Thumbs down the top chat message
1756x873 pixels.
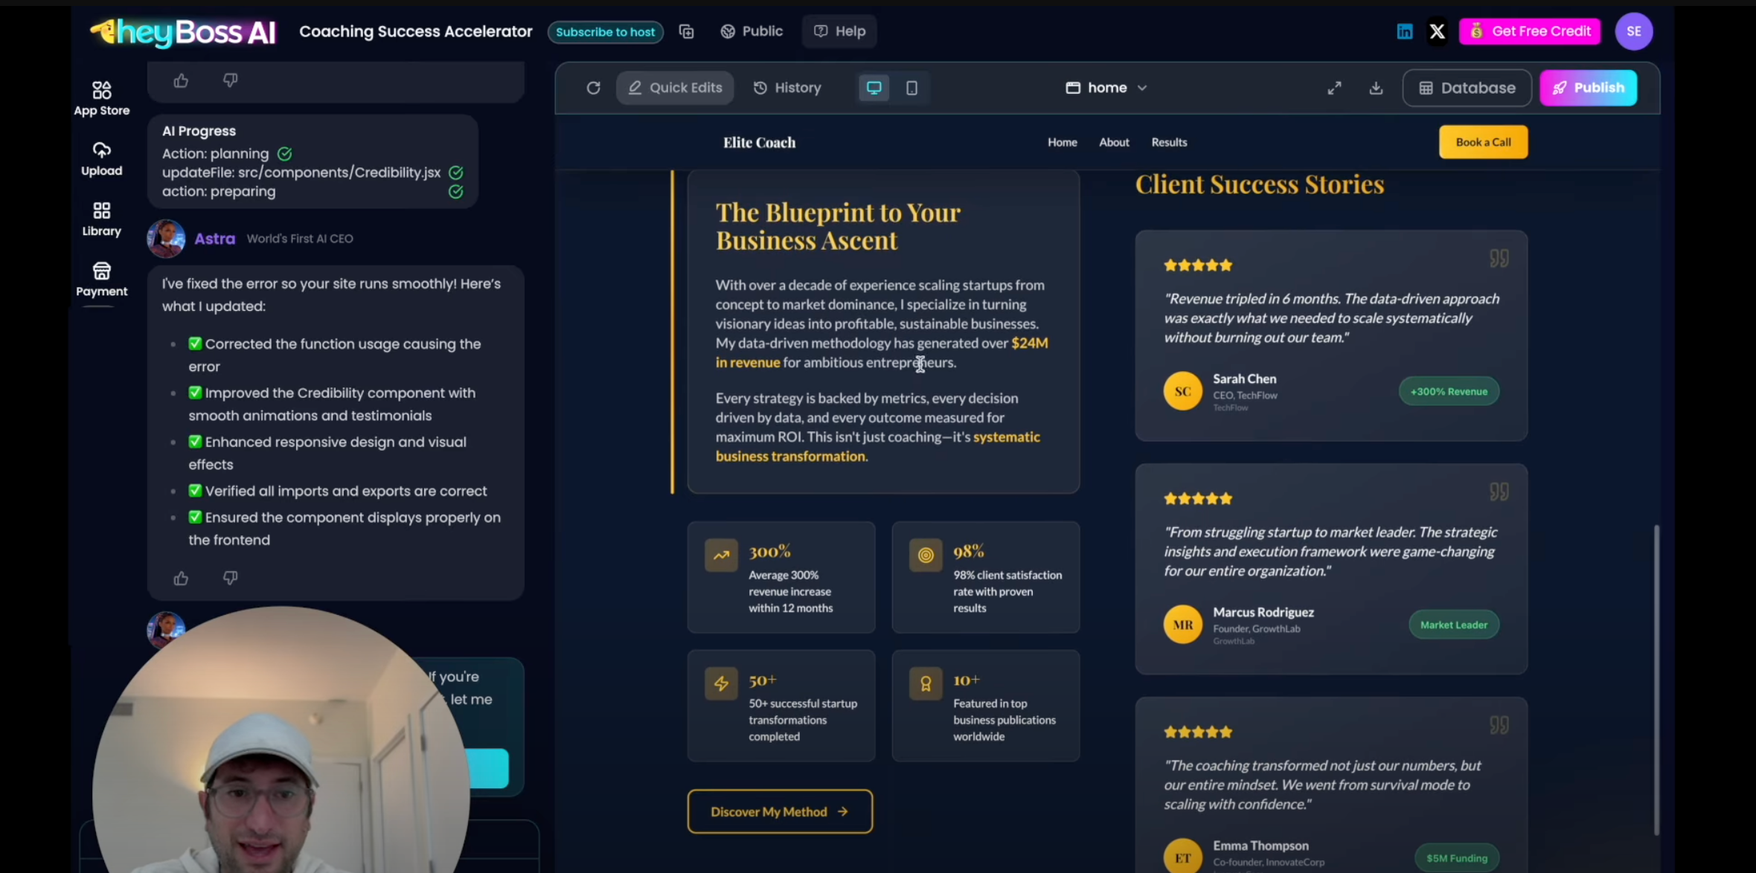[231, 80]
